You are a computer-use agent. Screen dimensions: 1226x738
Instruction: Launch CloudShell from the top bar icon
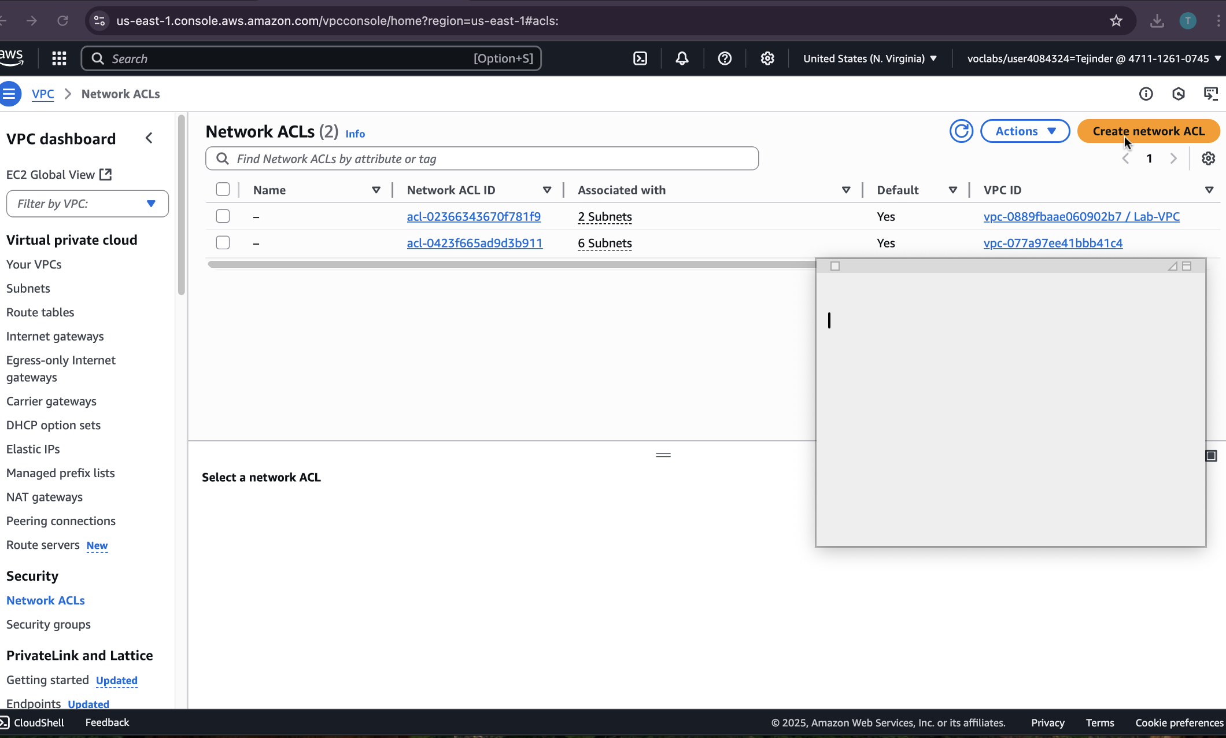(x=640, y=58)
